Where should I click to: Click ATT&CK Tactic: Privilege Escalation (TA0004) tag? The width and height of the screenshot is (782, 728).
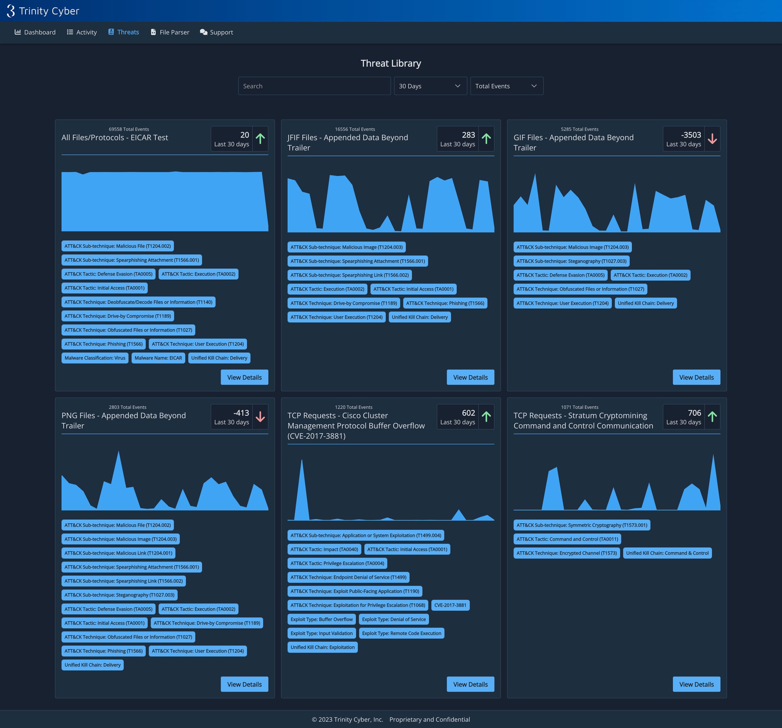point(337,563)
